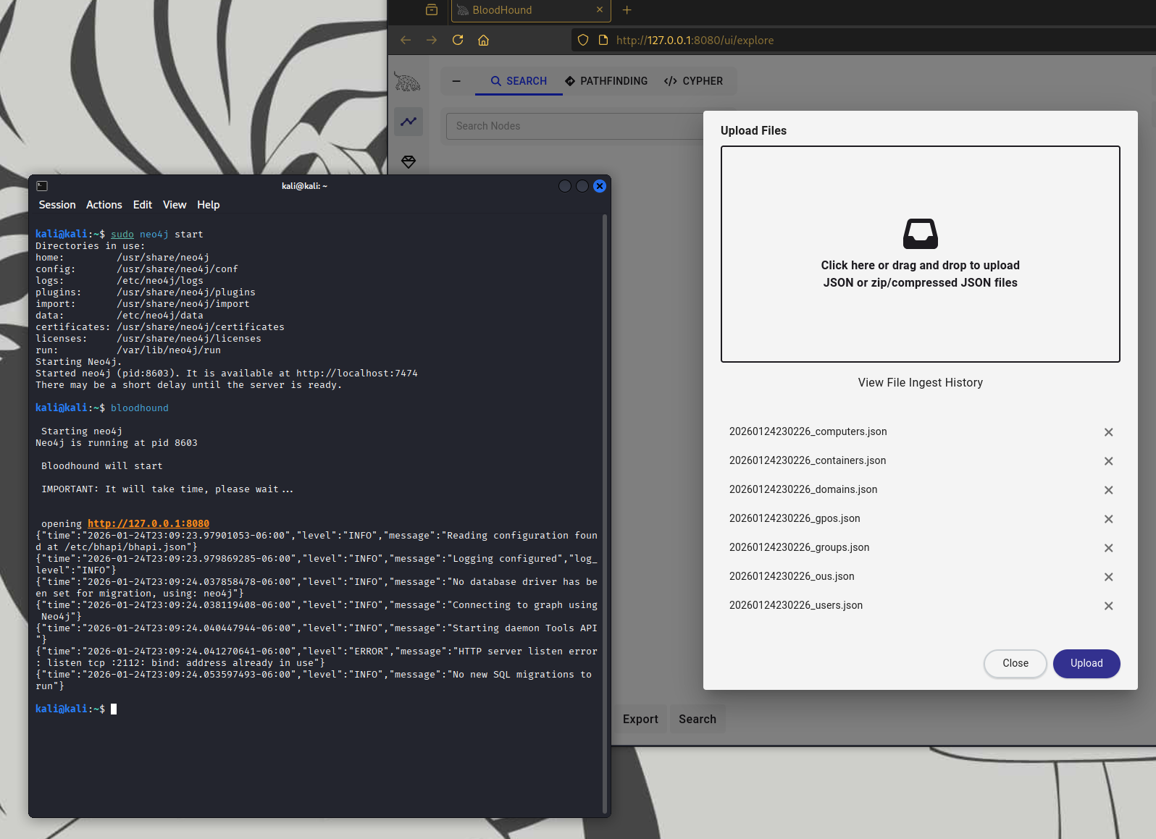This screenshot has height=839, width=1156.
Task: Reload the browser page
Action: [458, 40]
